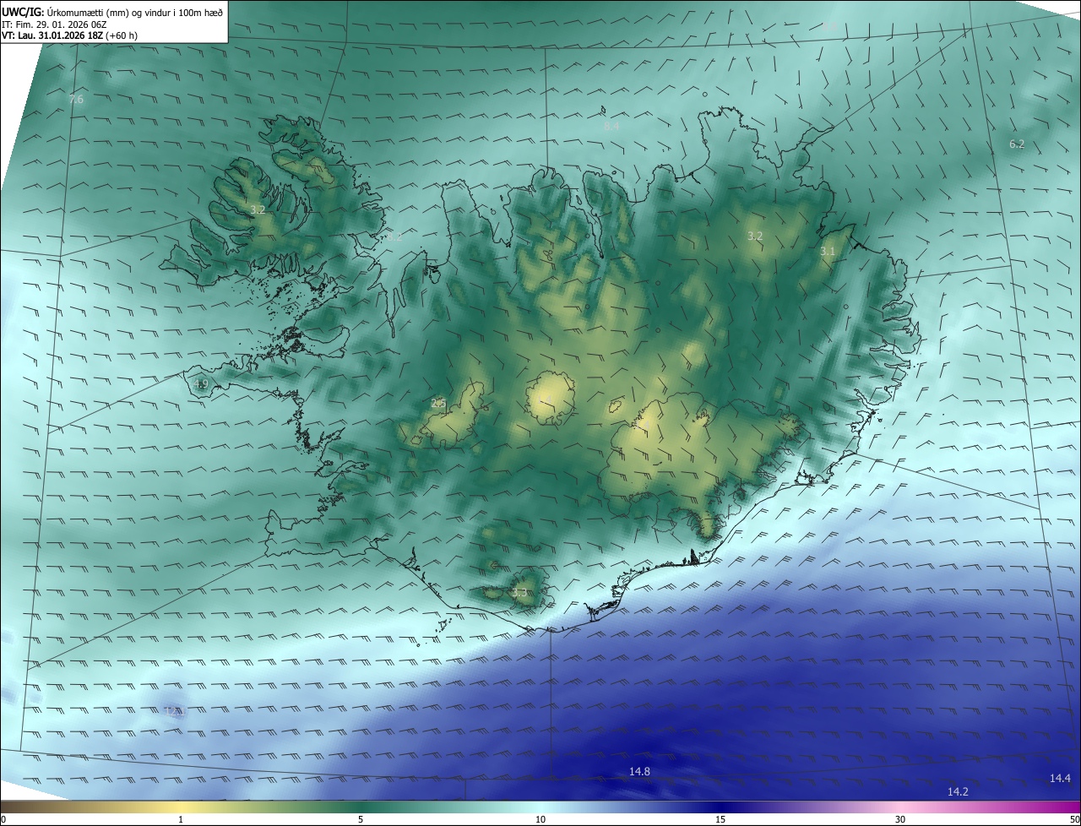1081x826 pixels.
Task: Click the 7.6 precipitation value label
Action: click(x=76, y=100)
